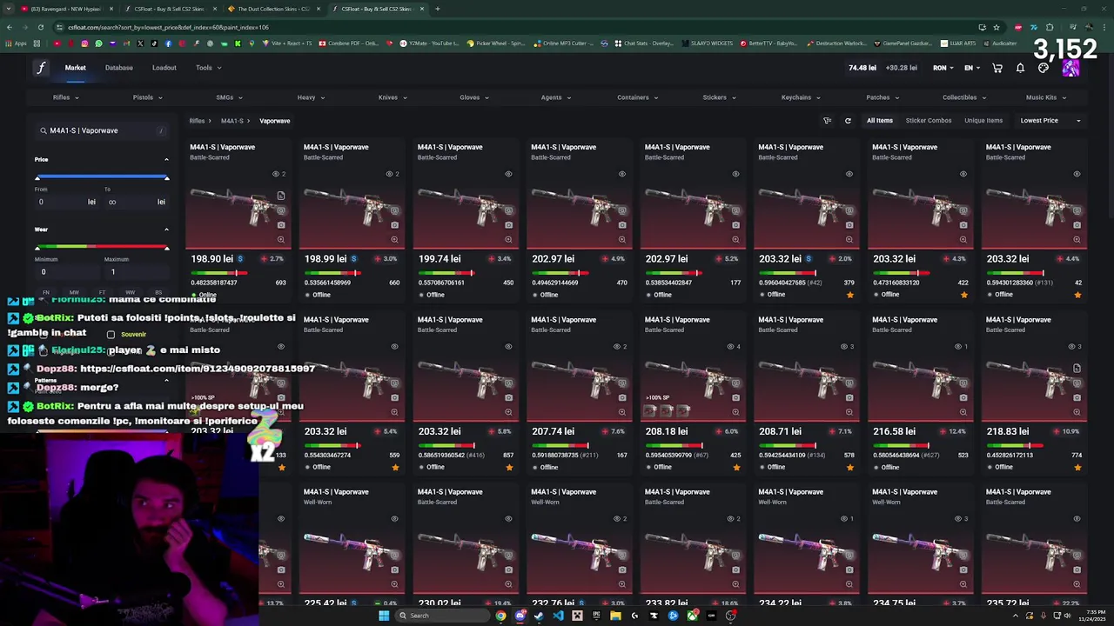Image resolution: width=1114 pixels, height=626 pixels.
Task: Open screenshot camera on 202.97 lei 4.9% listing
Action: (x=622, y=225)
